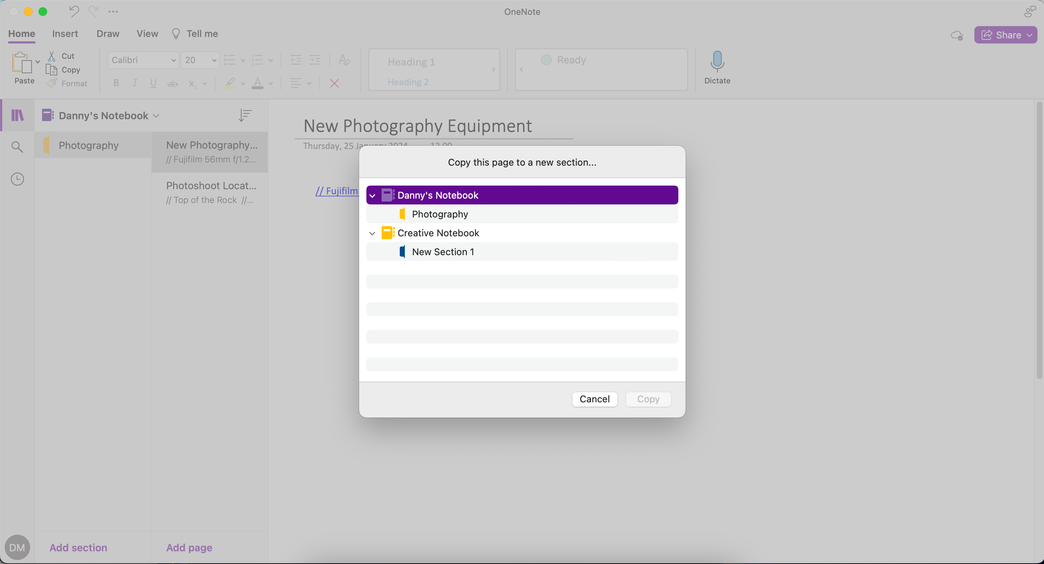This screenshot has width=1044, height=564.
Task: Toggle underline formatting
Action: pyautogui.click(x=153, y=83)
